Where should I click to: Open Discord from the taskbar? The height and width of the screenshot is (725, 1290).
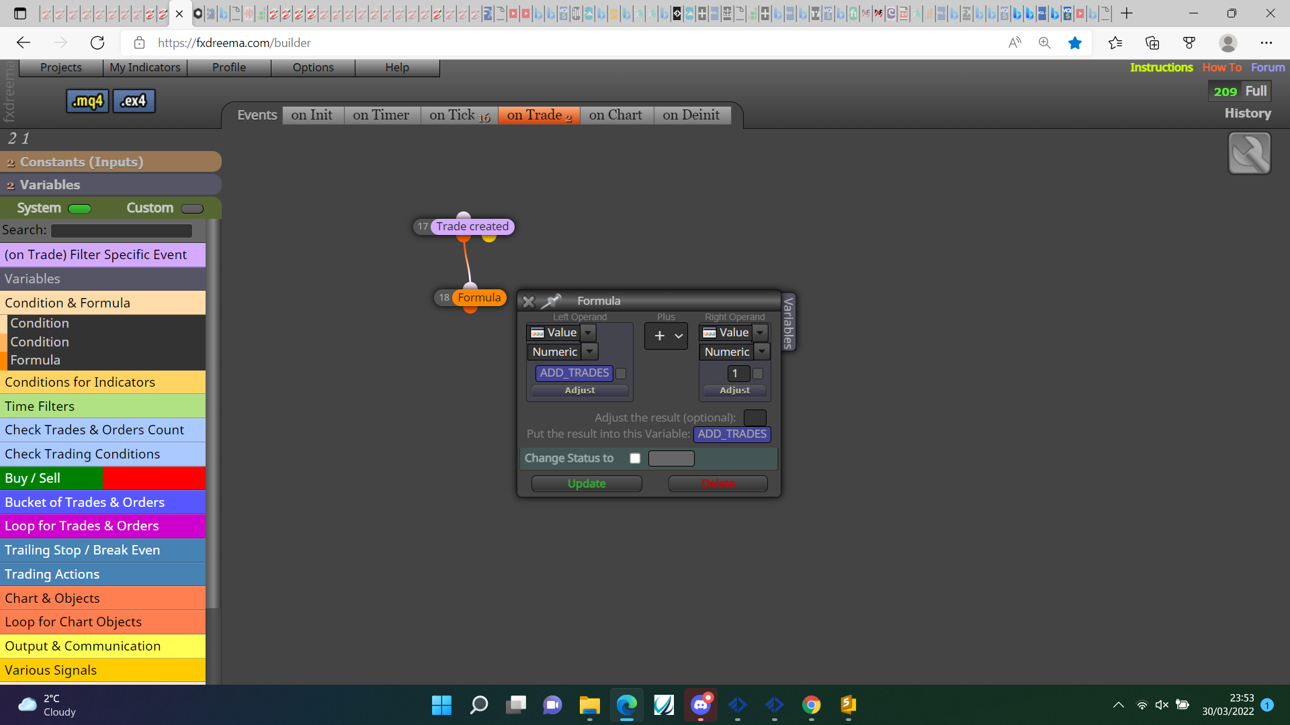(701, 705)
